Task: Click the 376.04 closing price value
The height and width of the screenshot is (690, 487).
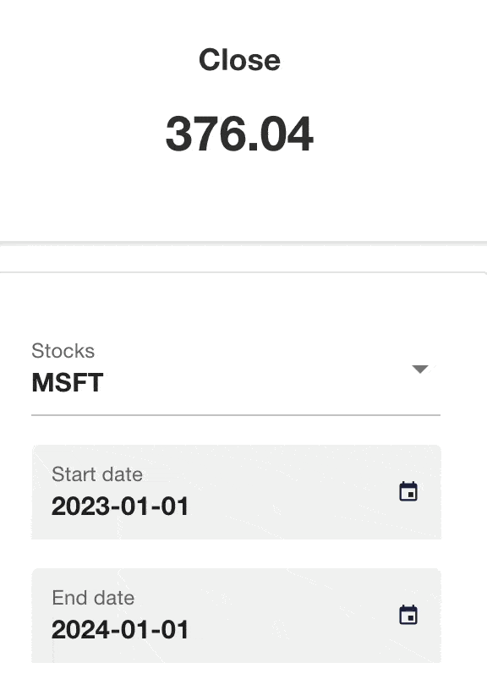Action: pos(239,134)
